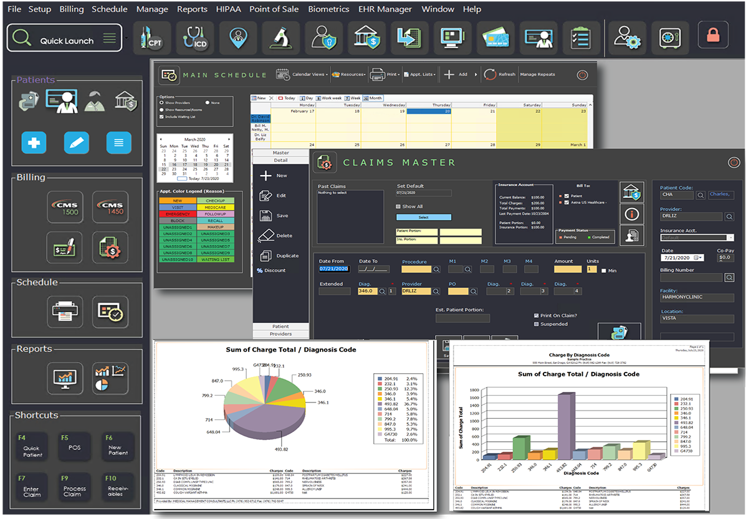This screenshot has height=519, width=746.
Task: Click the Billing Number search magnifier
Action: click(x=729, y=277)
